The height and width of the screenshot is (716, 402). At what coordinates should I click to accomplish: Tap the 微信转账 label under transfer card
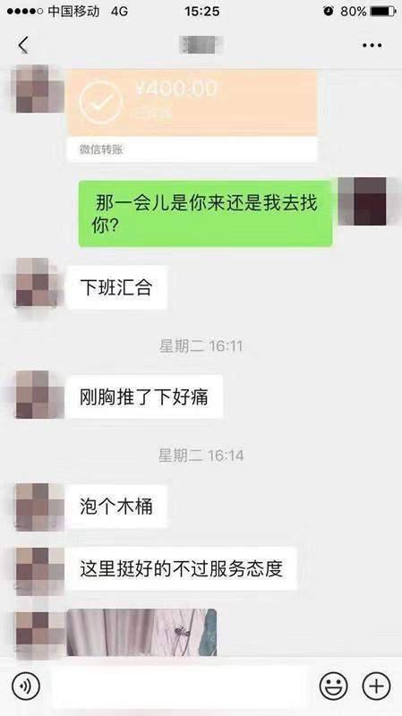pyautogui.click(x=101, y=149)
